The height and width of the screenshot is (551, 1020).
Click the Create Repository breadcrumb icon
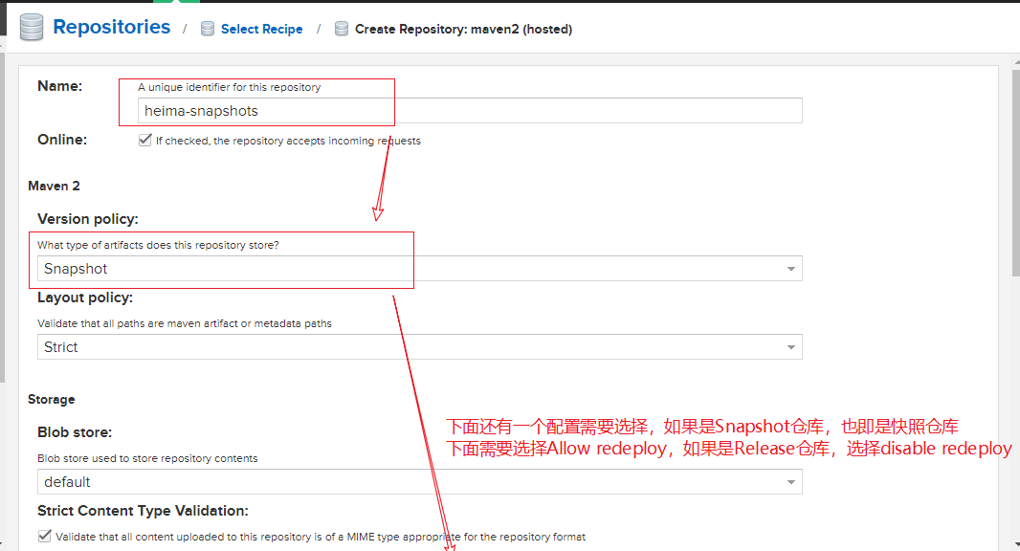point(341,29)
